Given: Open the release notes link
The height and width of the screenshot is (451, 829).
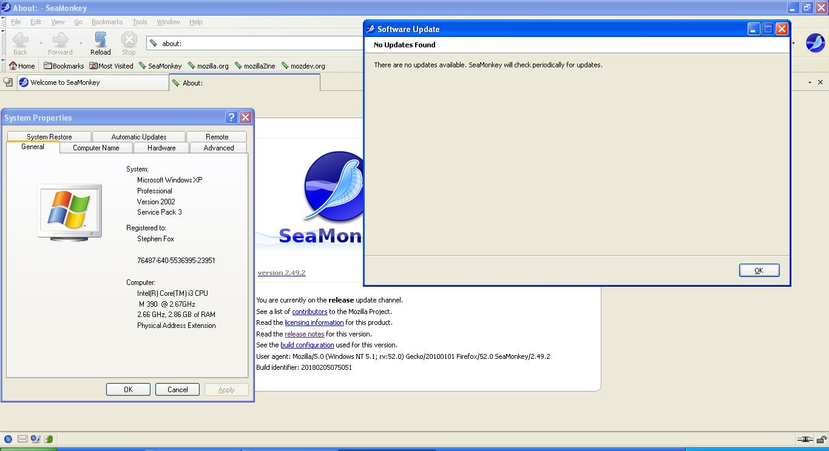Looking at the screenshot, I should (305, 334).
